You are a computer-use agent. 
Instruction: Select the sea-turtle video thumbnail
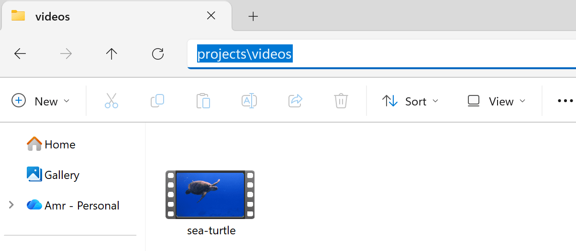tap(210, 195)
